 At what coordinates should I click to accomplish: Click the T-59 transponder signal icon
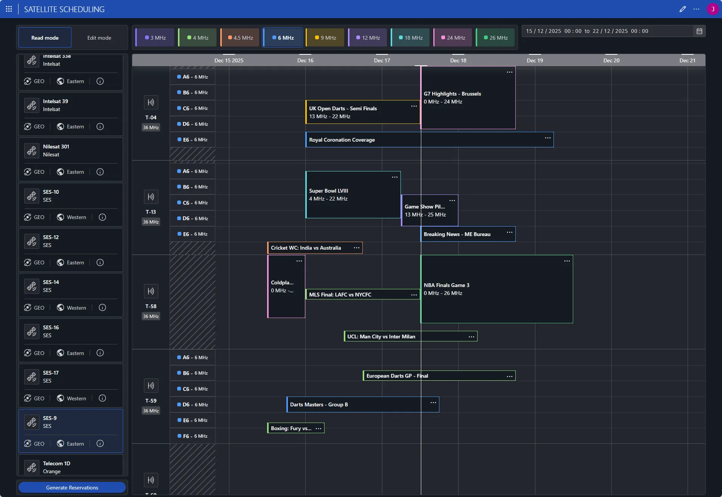(x=151, y=386)
